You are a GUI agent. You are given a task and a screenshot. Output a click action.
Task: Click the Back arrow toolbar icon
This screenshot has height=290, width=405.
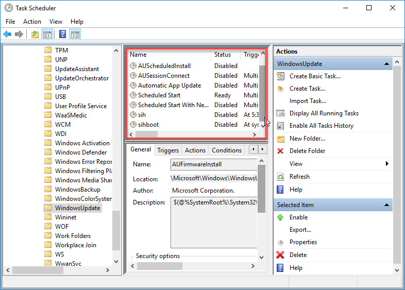8,34
